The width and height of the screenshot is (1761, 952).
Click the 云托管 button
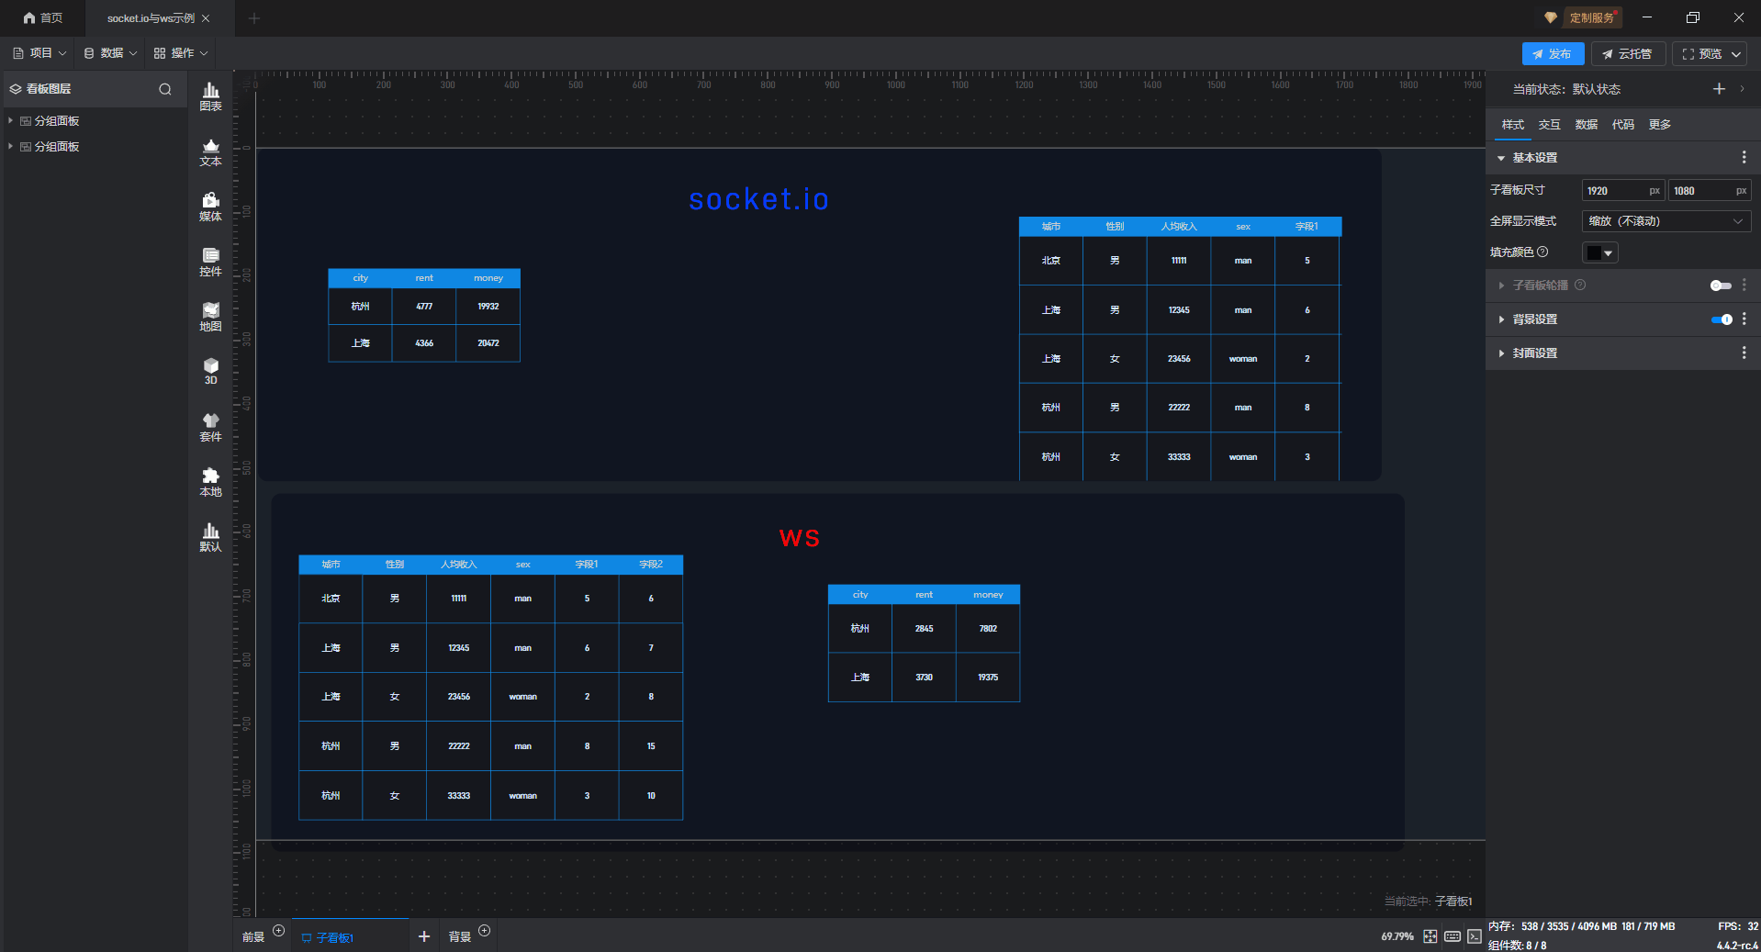tap(1628, 54)
